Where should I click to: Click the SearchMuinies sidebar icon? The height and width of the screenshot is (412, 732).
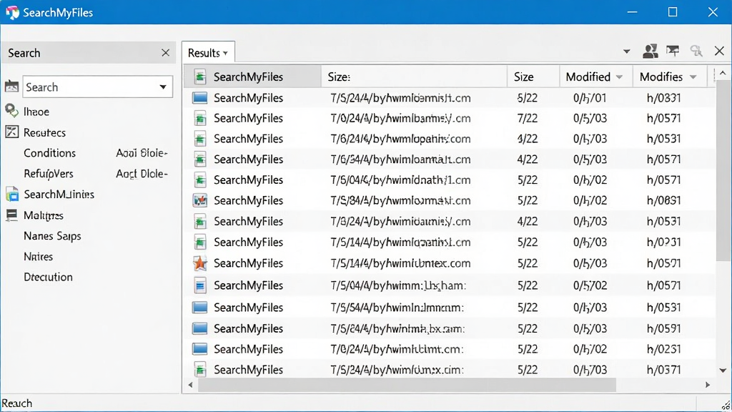tap(11, 194)
